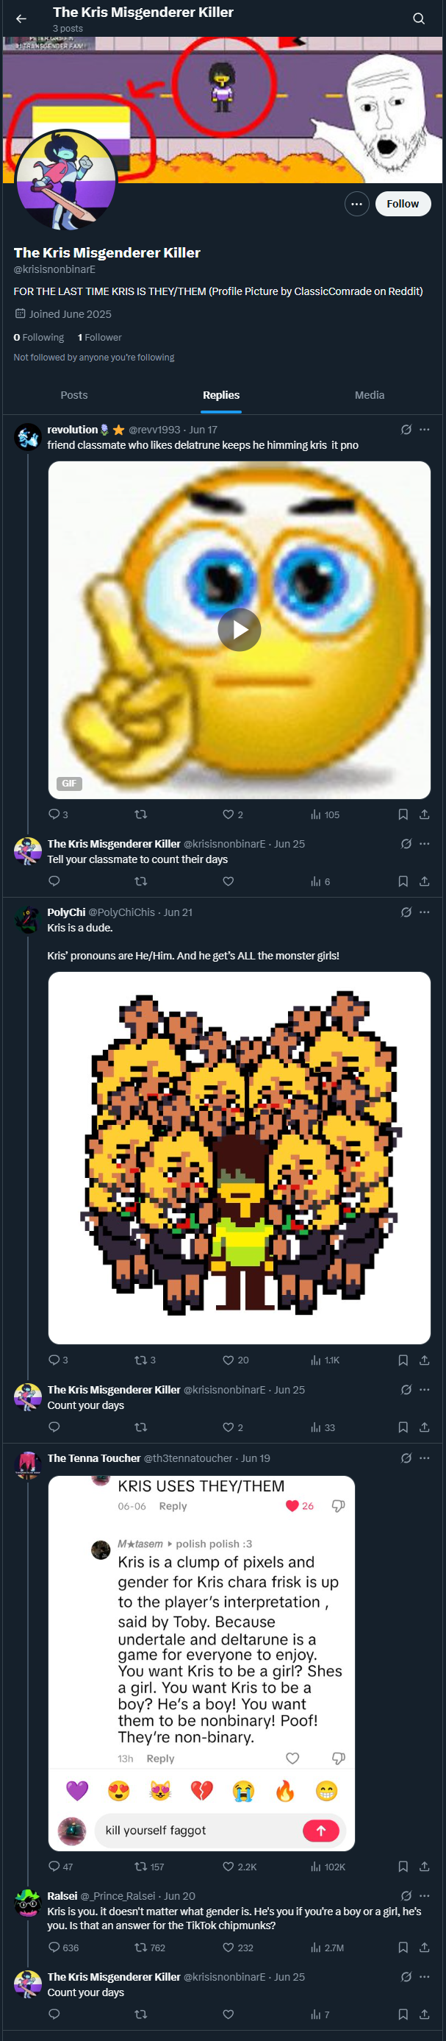
Task: Open profile more options beside Follow
Action: (356, 205)
